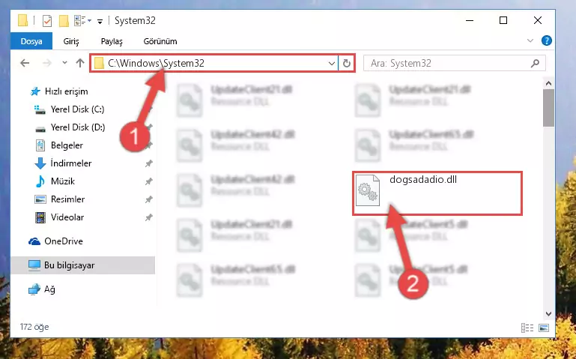Click the New folder quick access icon
This screenshot has height=359, width=576.
point(64,21)
